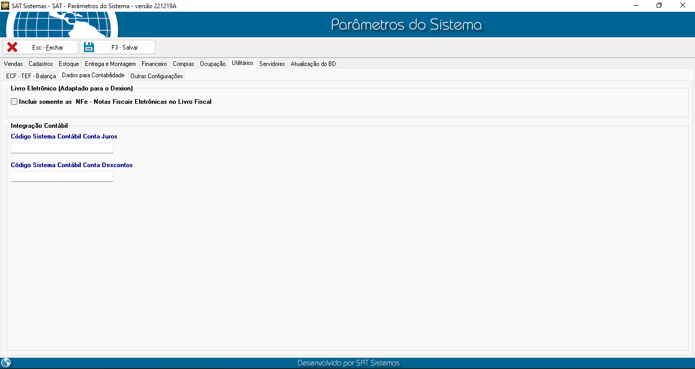Switch to the Compras tab
Image resolution: width=695 pixels, height=369 pixels.
pyautogui.click(x=184, y=64)
